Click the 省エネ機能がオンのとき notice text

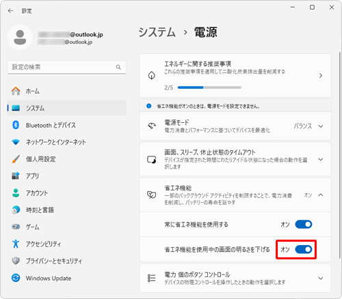208,106
